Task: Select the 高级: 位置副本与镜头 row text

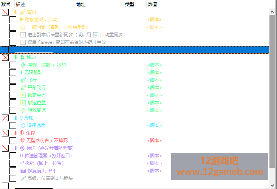Action: [x=50, y=178]
